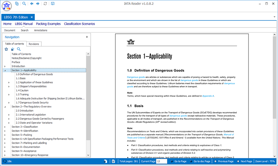Switch to the Search sub-tab

coord(25,30)
